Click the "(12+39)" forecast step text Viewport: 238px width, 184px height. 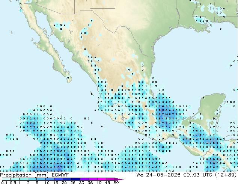point(226,175)
